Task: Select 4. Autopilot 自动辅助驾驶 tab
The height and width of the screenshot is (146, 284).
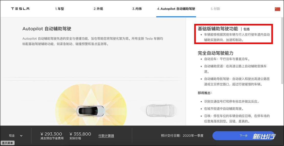Action: click(x=176, y=9)
